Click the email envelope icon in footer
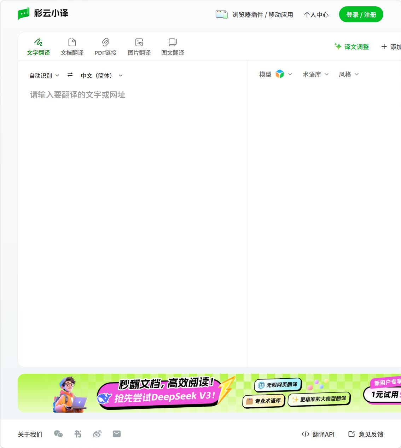 click(x=117, y=434)
